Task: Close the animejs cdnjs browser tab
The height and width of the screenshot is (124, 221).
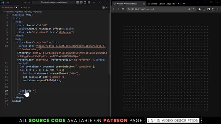Action: [x=178, y=4]
